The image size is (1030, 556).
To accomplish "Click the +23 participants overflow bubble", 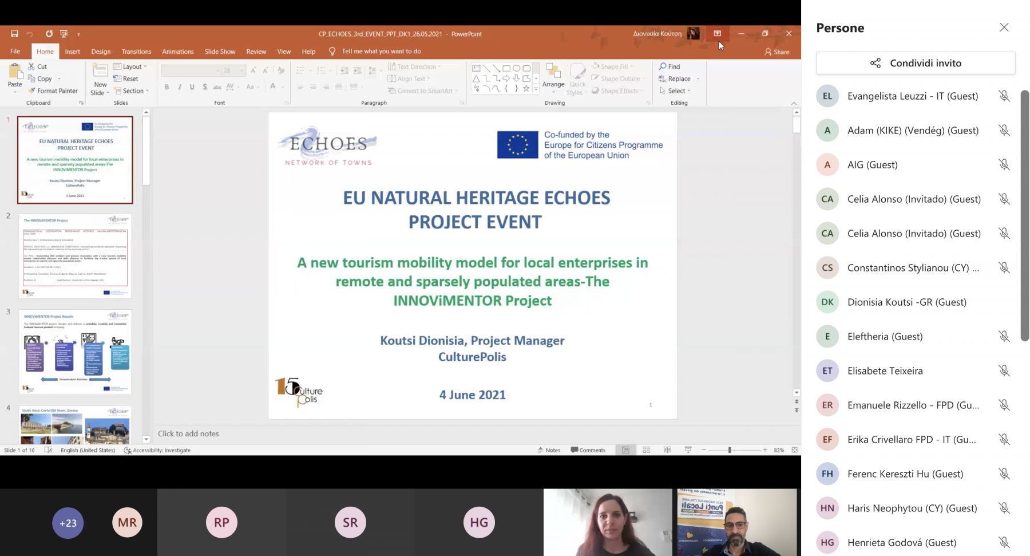I will [x=68, y=523].
